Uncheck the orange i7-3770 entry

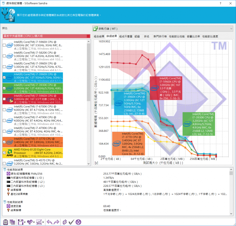[x=4, y=142]
